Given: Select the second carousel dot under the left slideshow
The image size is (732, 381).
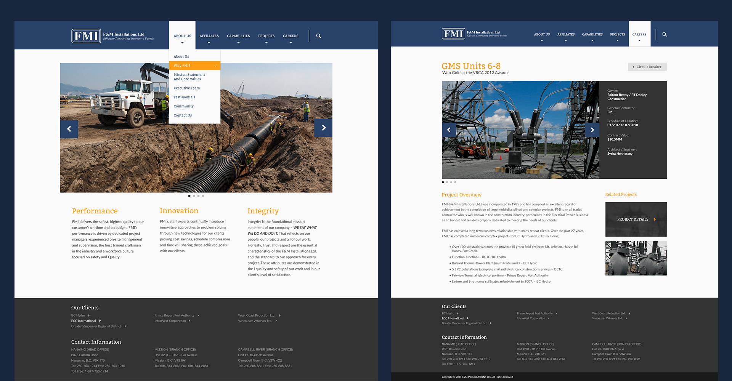Looking at the screenshot, I should coord(194,196).
